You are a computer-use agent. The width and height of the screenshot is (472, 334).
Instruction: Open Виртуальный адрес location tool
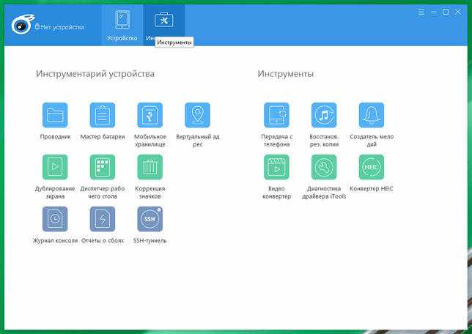pos(197,115)
